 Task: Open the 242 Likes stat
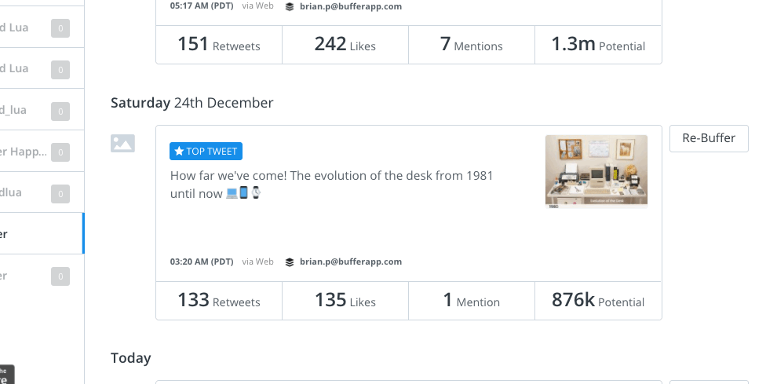[345, 45]
